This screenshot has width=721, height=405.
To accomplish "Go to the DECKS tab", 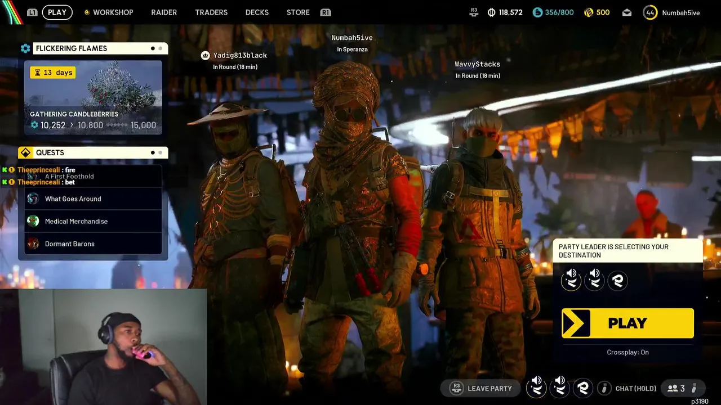I will click(x=257, y=12).
